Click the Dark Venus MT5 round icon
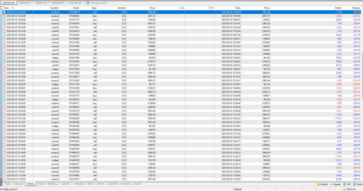This screenshot has height=191, width=363. [88, 3]
